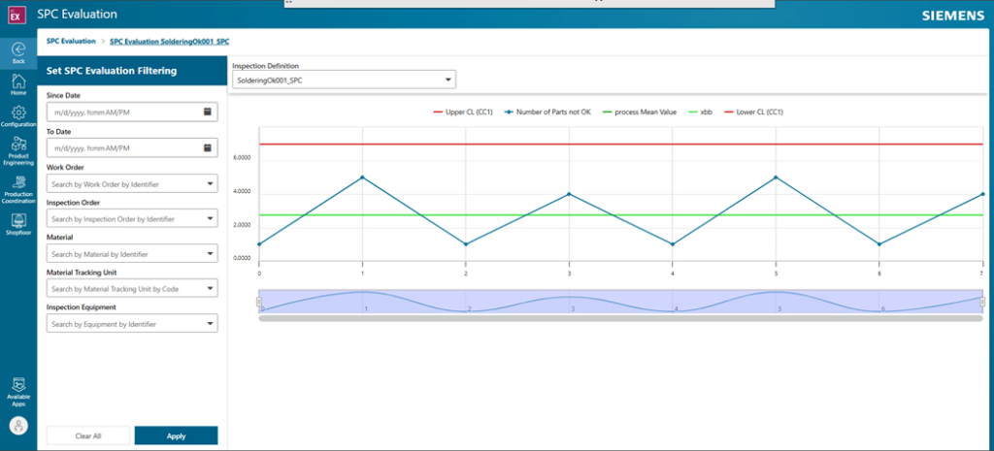
Task: Click the Apply button
Action: click(176, 435)
